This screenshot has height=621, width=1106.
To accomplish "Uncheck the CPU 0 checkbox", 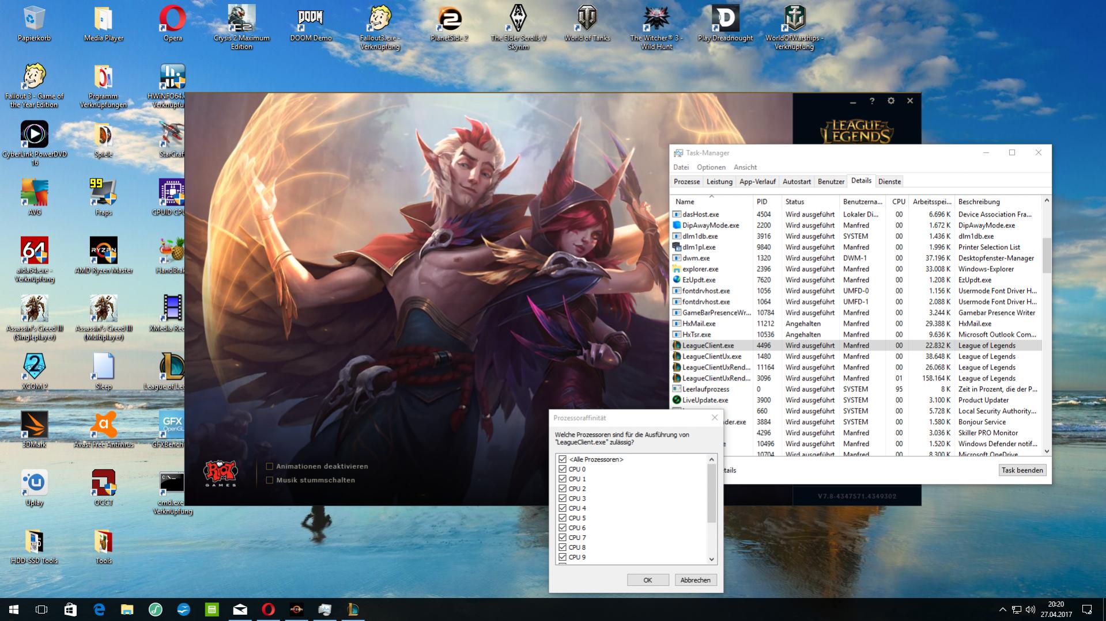I will 563,469.
